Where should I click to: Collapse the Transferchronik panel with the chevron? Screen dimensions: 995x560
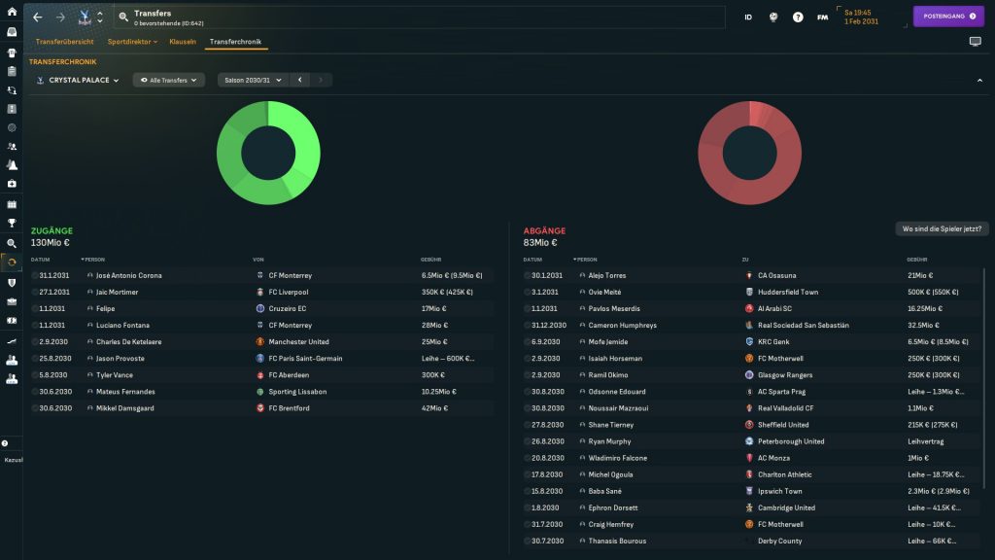pyautogui.click(x=978, y=80)
